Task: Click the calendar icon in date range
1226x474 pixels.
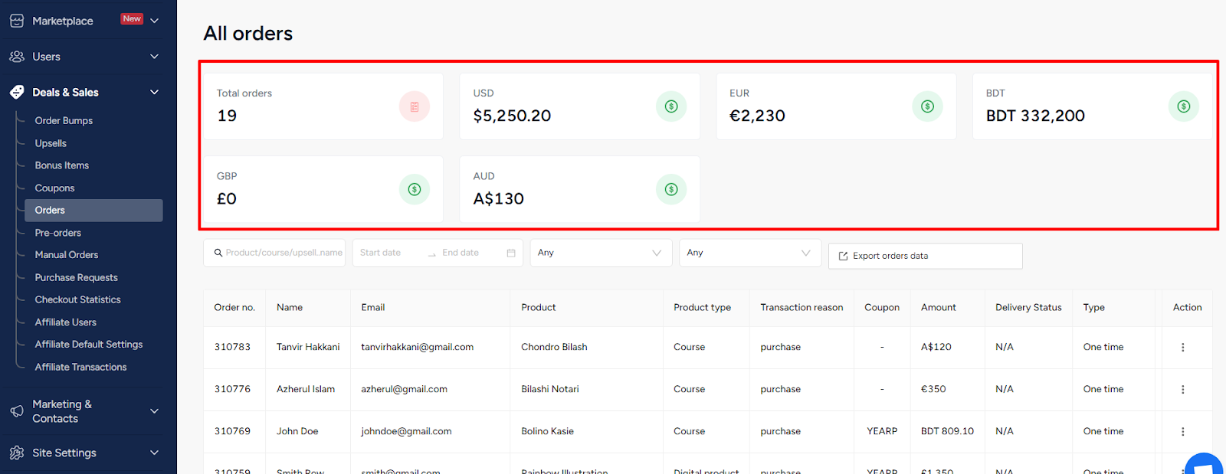Action: [511, 253]
